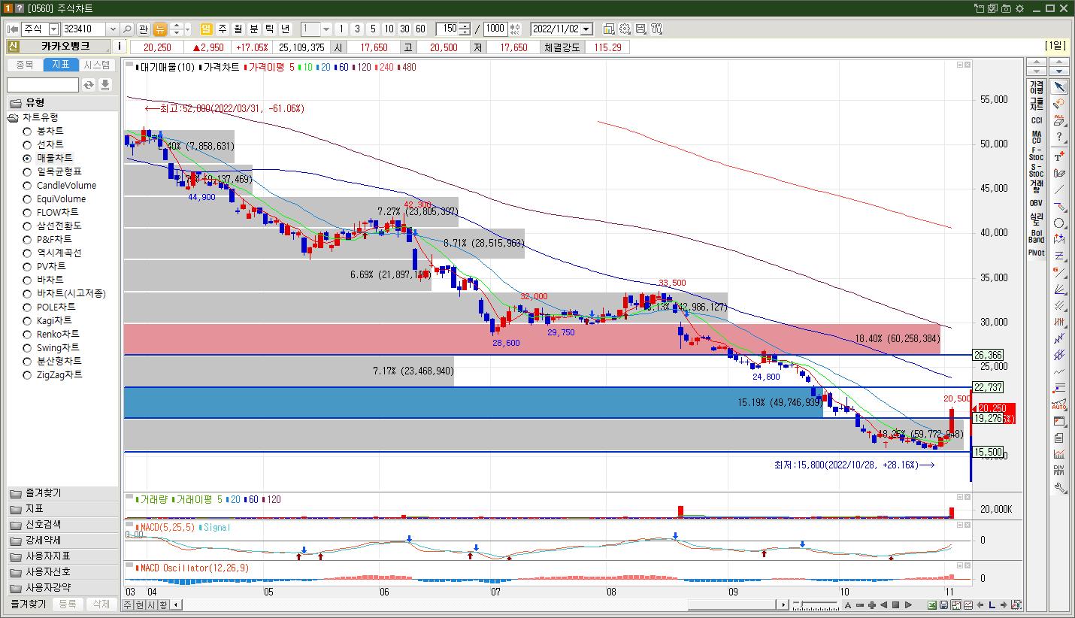Add the MACD indicator from right panel
The width and height of the screenshot is (1075, 618).
[1037, 137]
